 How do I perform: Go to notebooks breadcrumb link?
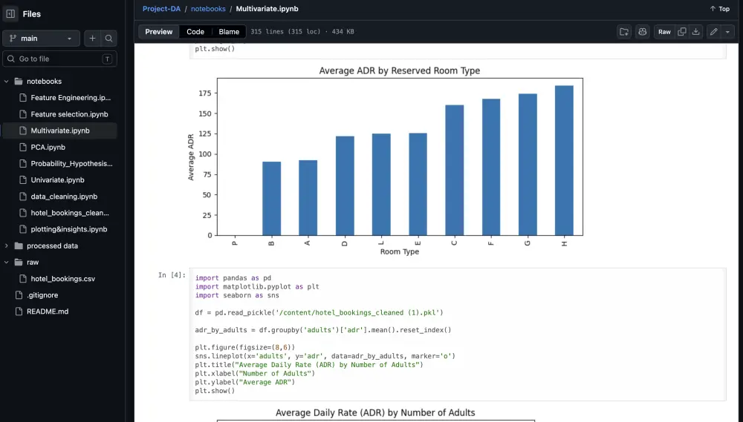[x=208, y=8]
